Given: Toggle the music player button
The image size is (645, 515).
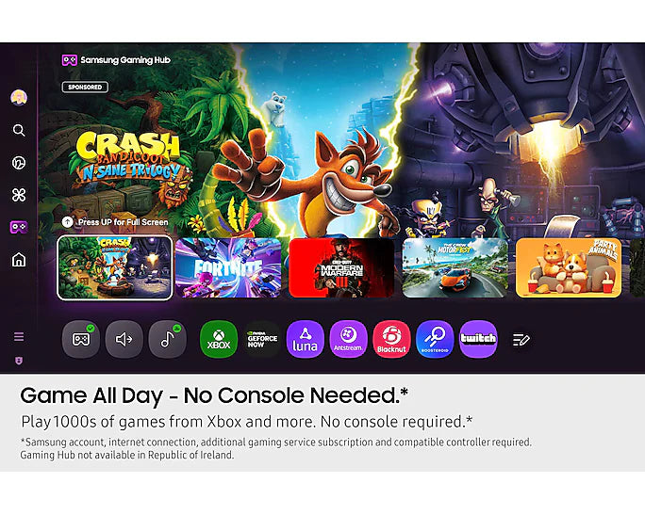Looking at the screenshot, I should coord(168,339).
